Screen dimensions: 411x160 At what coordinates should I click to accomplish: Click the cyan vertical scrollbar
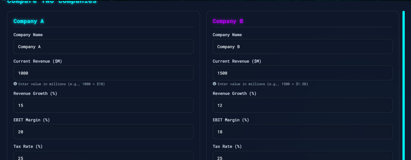[404, 84]
